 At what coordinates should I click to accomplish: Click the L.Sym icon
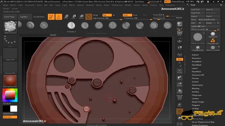pos(180,55)
